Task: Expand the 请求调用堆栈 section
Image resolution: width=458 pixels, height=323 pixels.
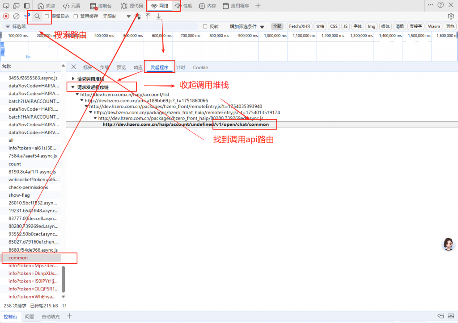Action: [73, 79]
